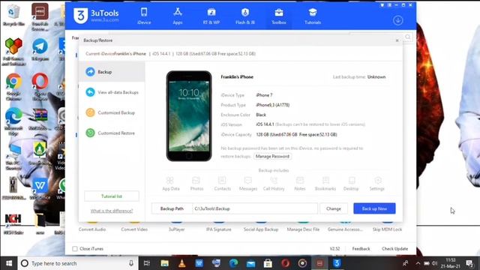This screenshot has height=270, width=480.
Task: Click the Back up Now button
Action: click(x=374, y=208)
